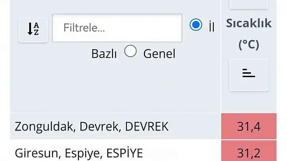Click the uppercase DEVREK station name

click(147, 126)
